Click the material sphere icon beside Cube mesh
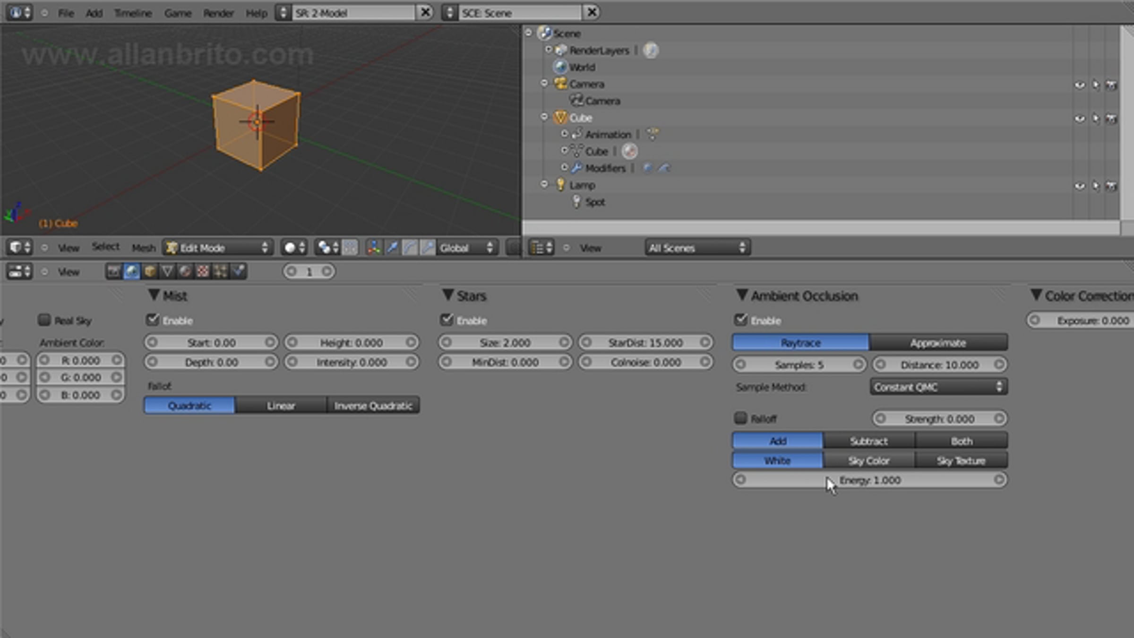 [629, 151]
